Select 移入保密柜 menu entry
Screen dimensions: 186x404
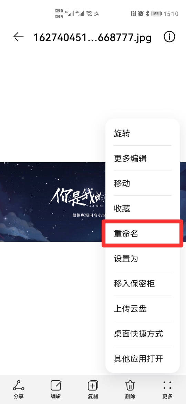click(143, 283)
